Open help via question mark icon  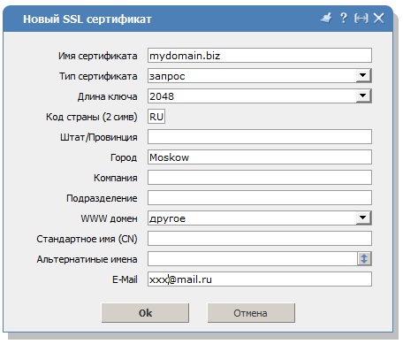tap(343, 19)
